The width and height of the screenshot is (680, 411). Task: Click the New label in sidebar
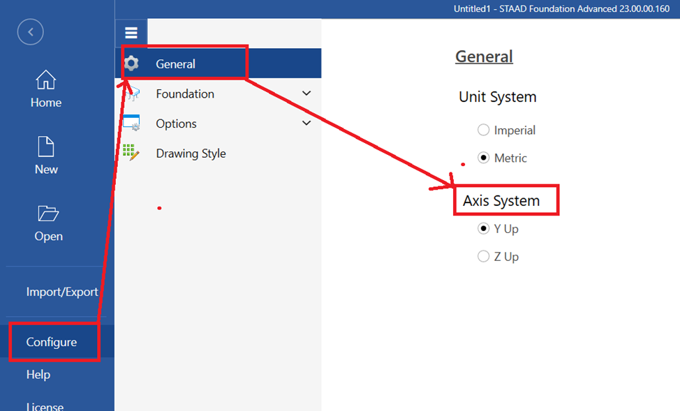pyautogui.click(x=46, y=170)
